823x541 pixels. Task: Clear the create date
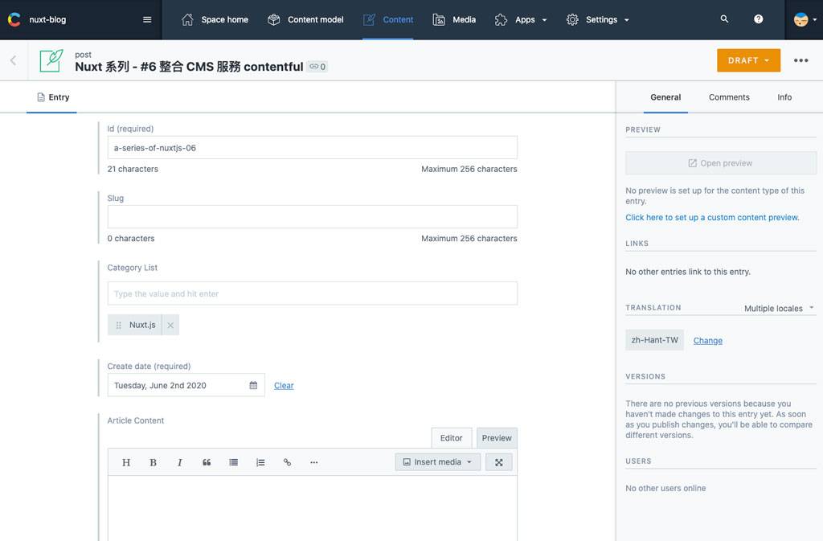tap(284, 385)
